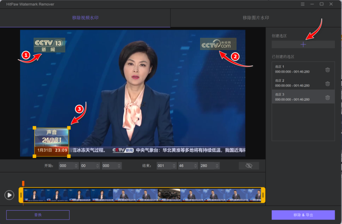This screenshot has width=342, height=224.
Task: Open the hamburger menu in title bar
Action: click(302, 4)
